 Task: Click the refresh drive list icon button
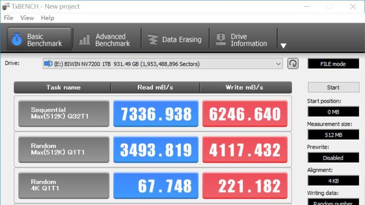point(293,64)
